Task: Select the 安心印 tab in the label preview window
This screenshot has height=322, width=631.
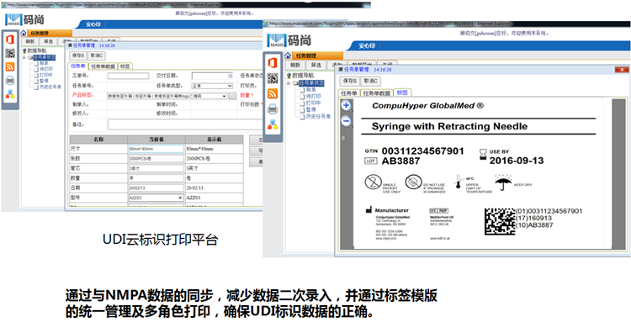Action: pos(367,46)
